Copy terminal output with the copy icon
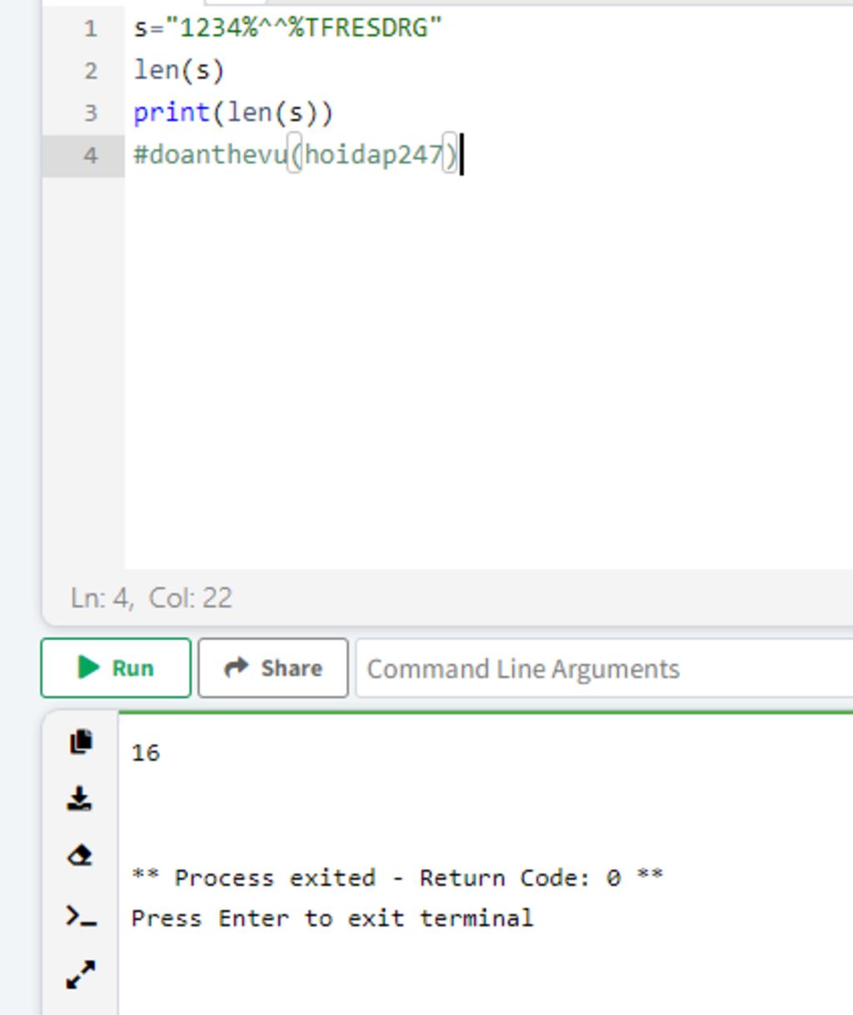The height and width of the screenshot is (1015, 853). pyautogui.click(x=81, y=741)
